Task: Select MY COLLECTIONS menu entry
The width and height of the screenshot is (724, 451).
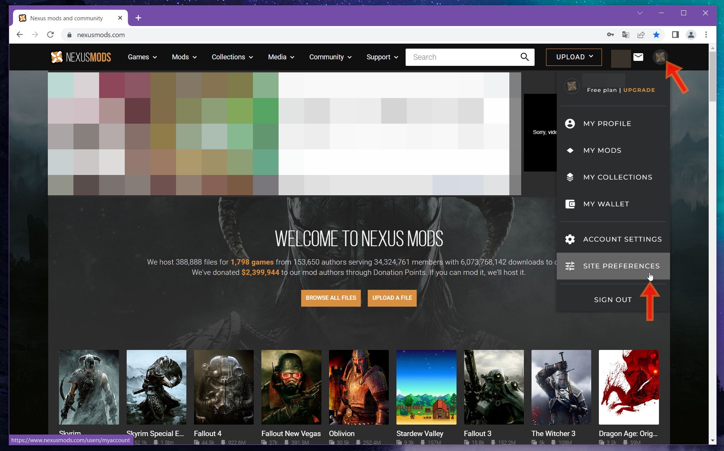Action: tap(613, 177)
